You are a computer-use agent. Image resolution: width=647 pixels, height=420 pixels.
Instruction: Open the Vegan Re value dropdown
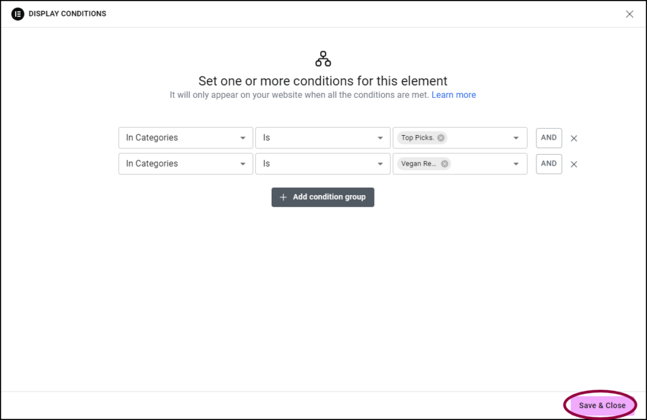pyautogui.click(x=516, y=164)
